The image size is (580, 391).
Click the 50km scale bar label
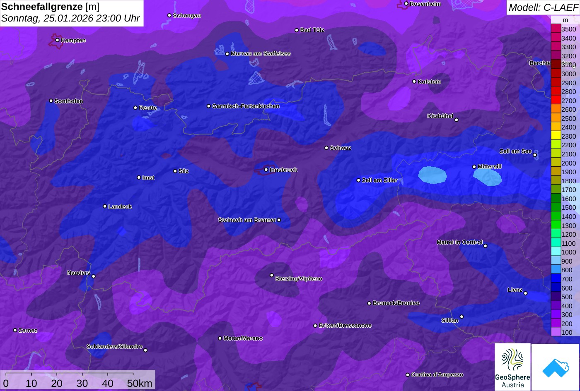(x=140, y=383)
